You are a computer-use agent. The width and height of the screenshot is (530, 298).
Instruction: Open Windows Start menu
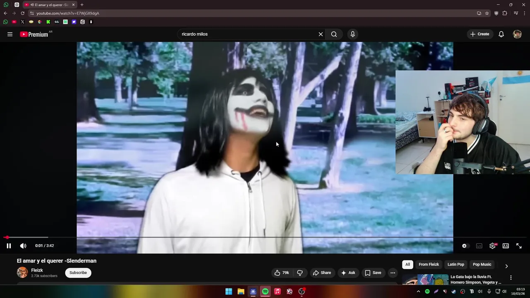(229, 291)
